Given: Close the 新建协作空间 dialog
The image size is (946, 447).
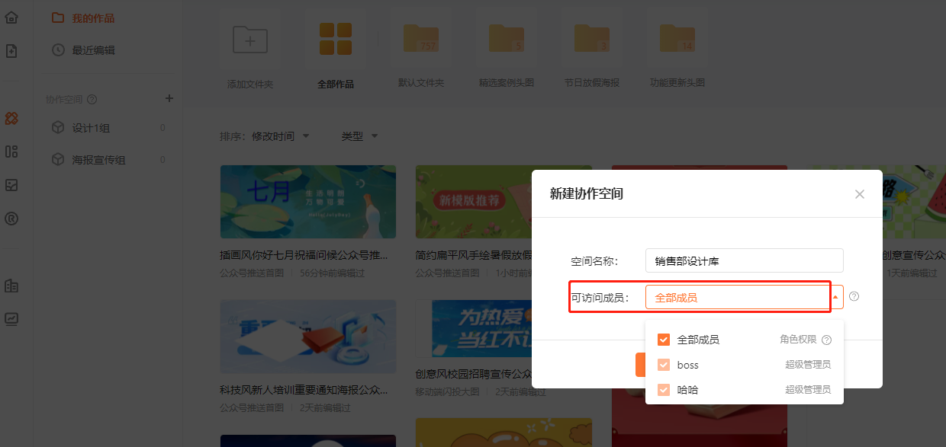Looking at the screenshot, I should [860, 194].
